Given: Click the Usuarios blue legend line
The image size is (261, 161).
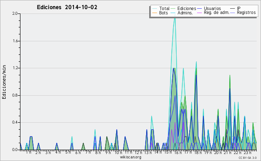Looking at the screenshot, I should pos(199,9).
